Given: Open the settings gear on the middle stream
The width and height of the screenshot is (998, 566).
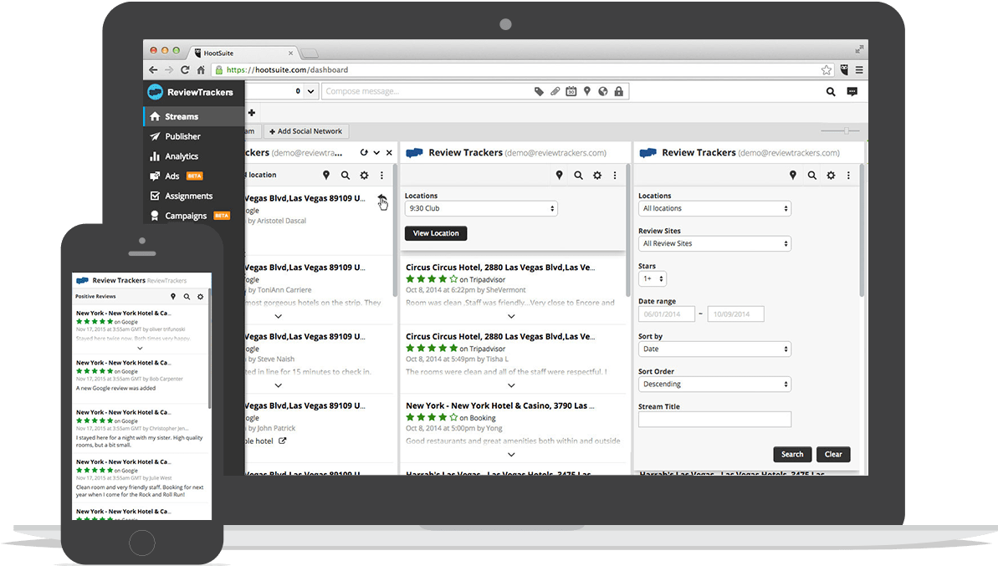Looking at the screenshot, I should pyautogui.click(x=597, y=175).
